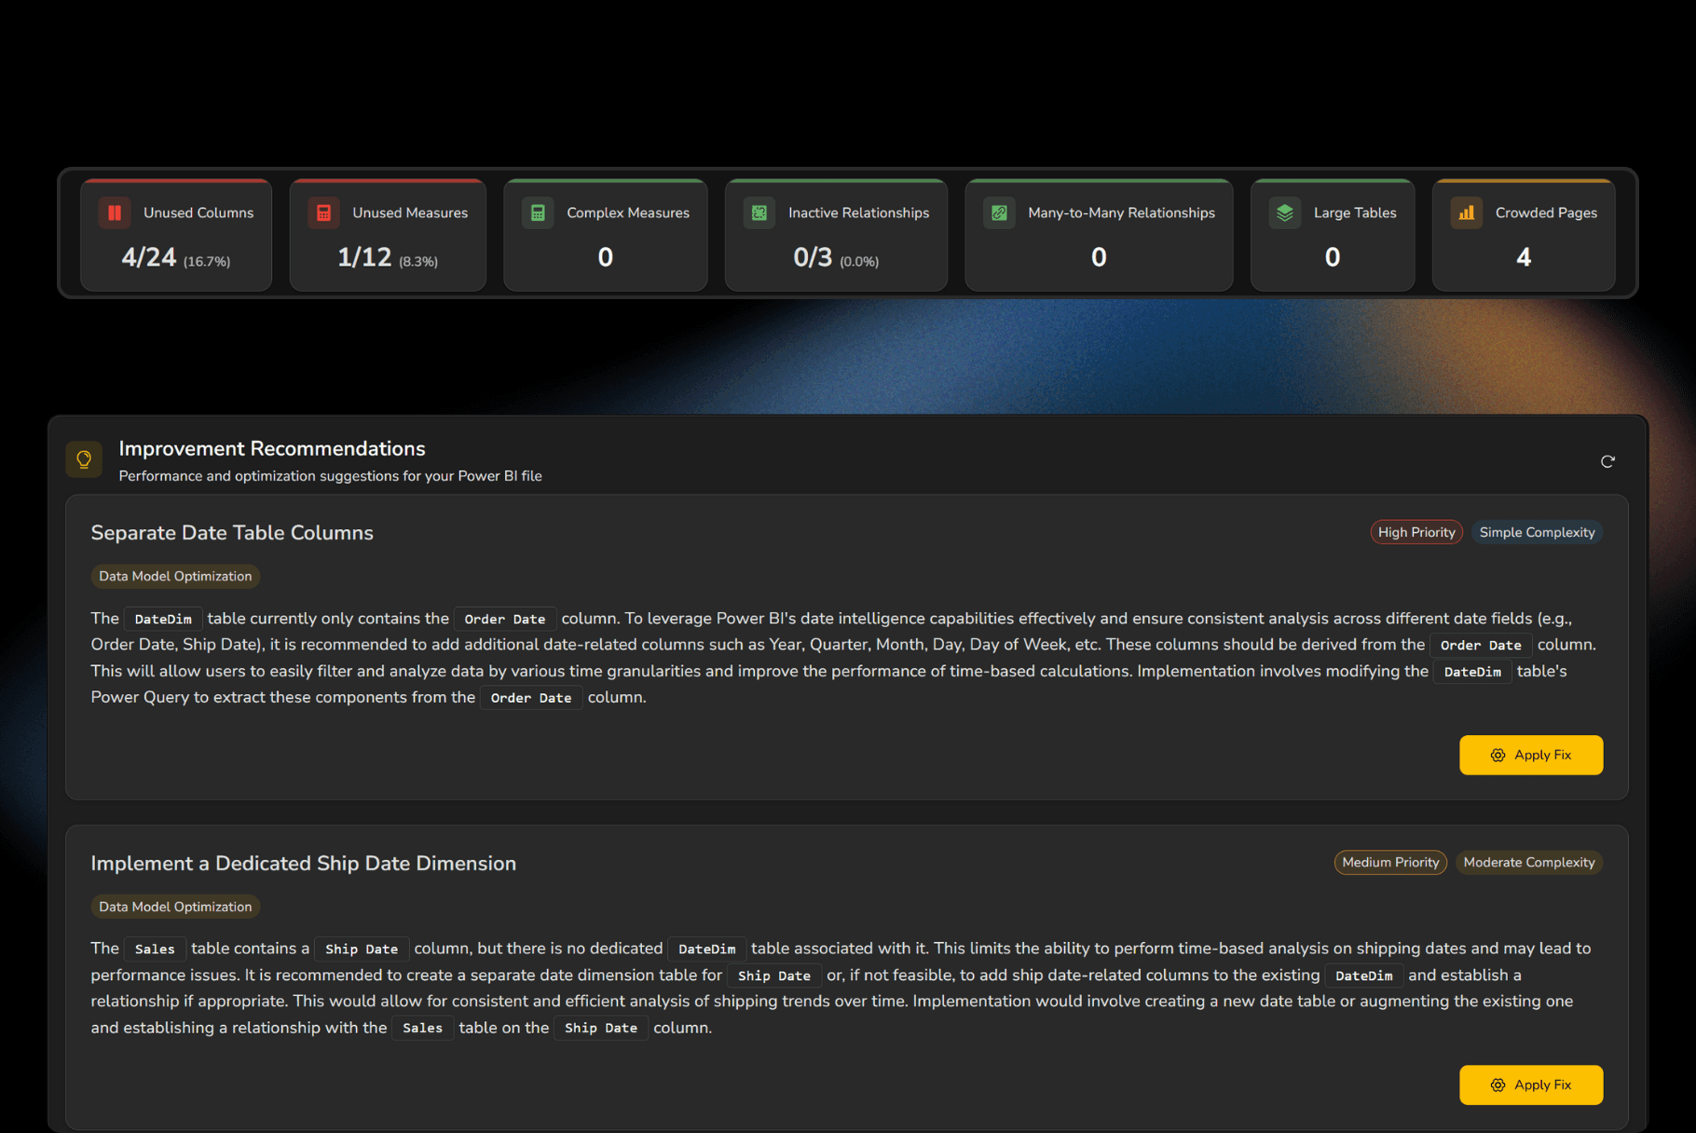Click the Data Model Optimization tag under Ship Date

click(175, 907)
